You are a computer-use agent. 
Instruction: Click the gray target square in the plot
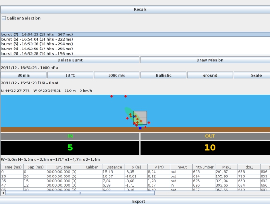click(140, 118)
